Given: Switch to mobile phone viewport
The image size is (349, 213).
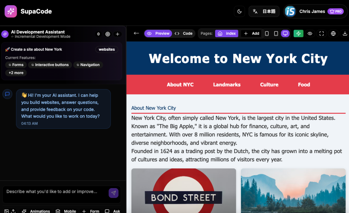Looking at the screenshot, I should pos(267,33).
